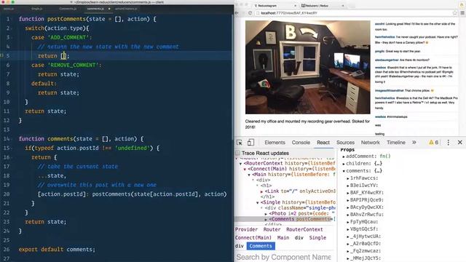Image resolution: width=466 pixels, height=262 pixels.
Task: Open the warnings count indicator in DevTools
Action: (434, 143)
